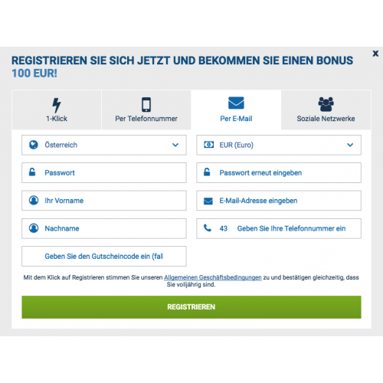Viewport: 383px width, 383px height.
Task: Click the globe icon in the Österreich field
Action: click(34, 145)
